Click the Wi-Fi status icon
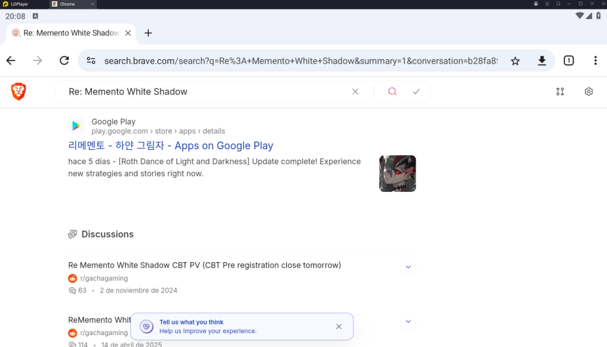 [580, 16]
